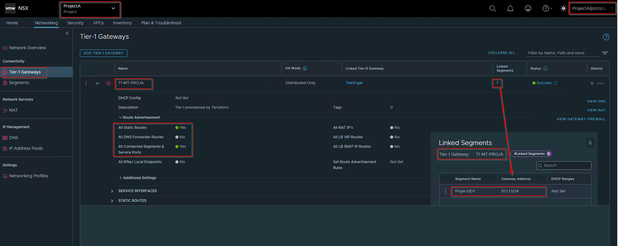Expand the STATIC ROUTES section
The width and height of the screenshot is (618, 246).
(112, 201)
